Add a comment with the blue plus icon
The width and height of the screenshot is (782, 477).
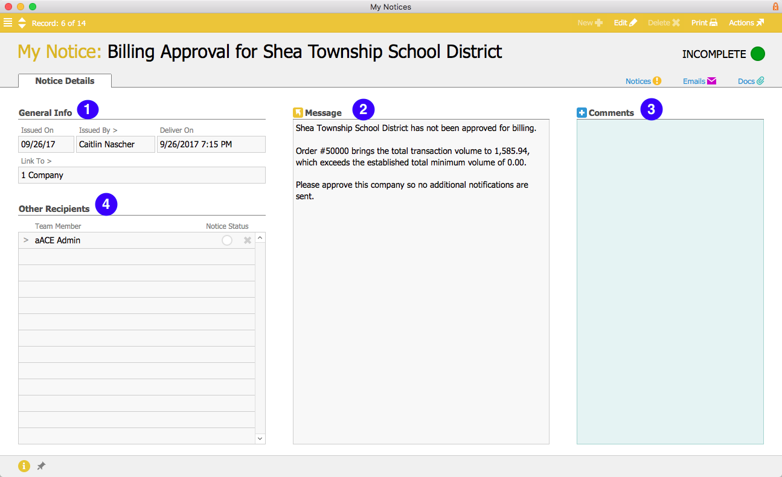click(x=582, y=112)
